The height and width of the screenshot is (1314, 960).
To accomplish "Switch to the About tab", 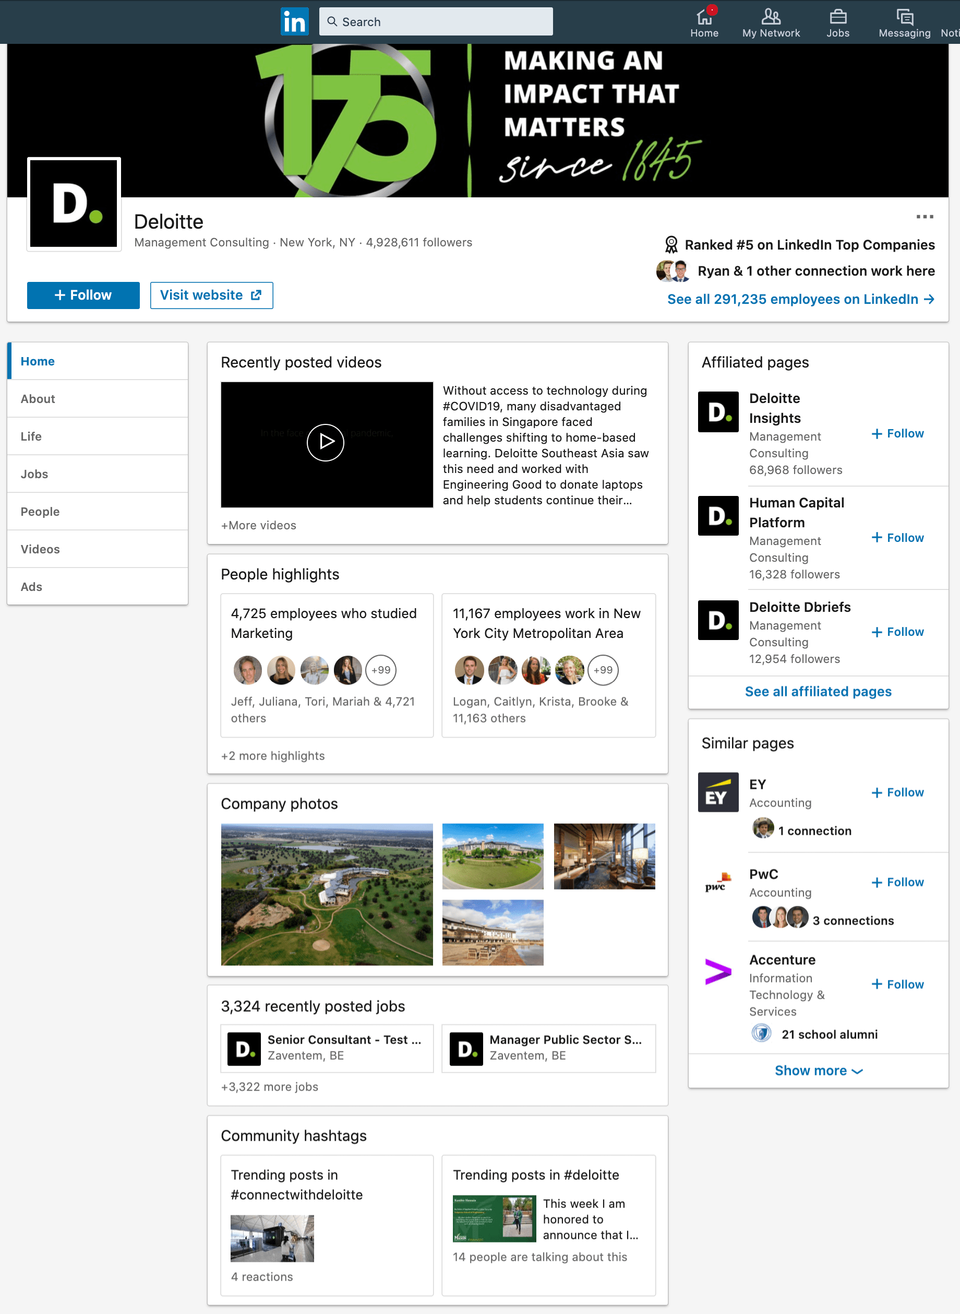I will (38, 398).
